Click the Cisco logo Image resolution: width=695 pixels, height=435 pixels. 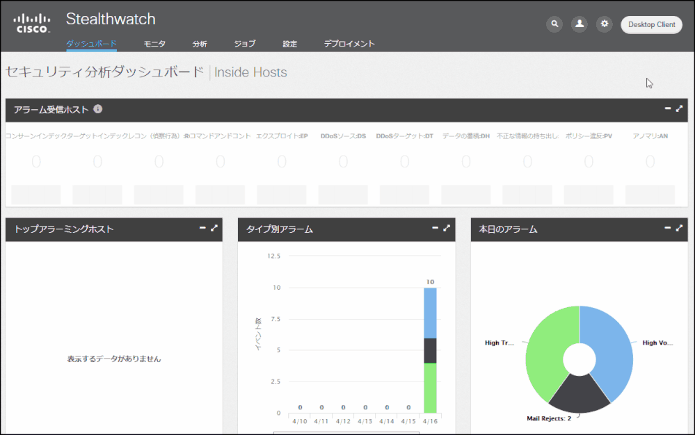31,24
